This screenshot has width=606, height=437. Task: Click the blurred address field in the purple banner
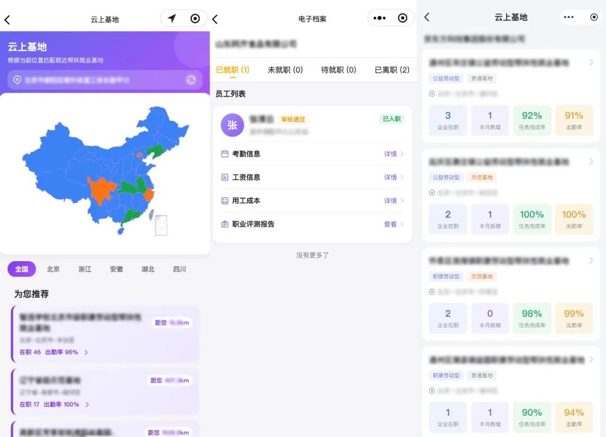coord(105,80)
